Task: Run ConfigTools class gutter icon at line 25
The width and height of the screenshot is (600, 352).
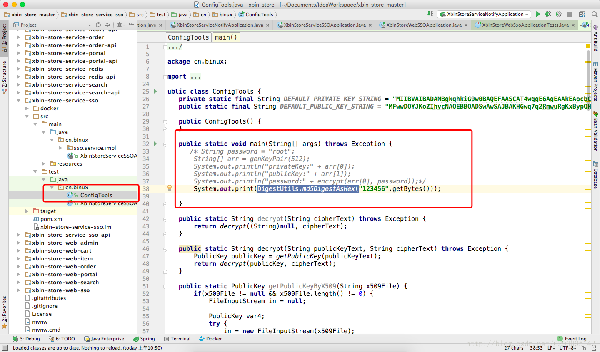Action: [x=155, y=92]
